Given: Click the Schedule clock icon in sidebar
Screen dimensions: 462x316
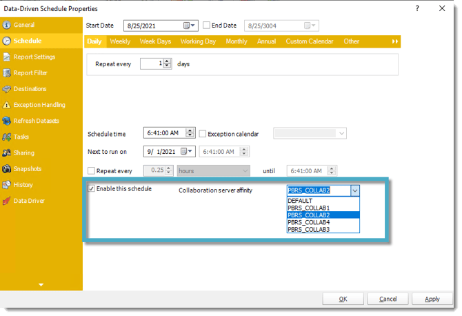Looking at the screenshot, I should [6, 41].
